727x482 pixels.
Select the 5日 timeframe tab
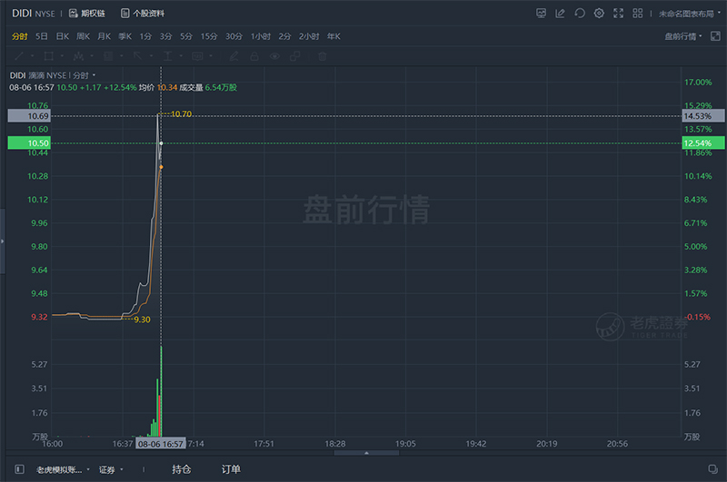click(41, 36)
